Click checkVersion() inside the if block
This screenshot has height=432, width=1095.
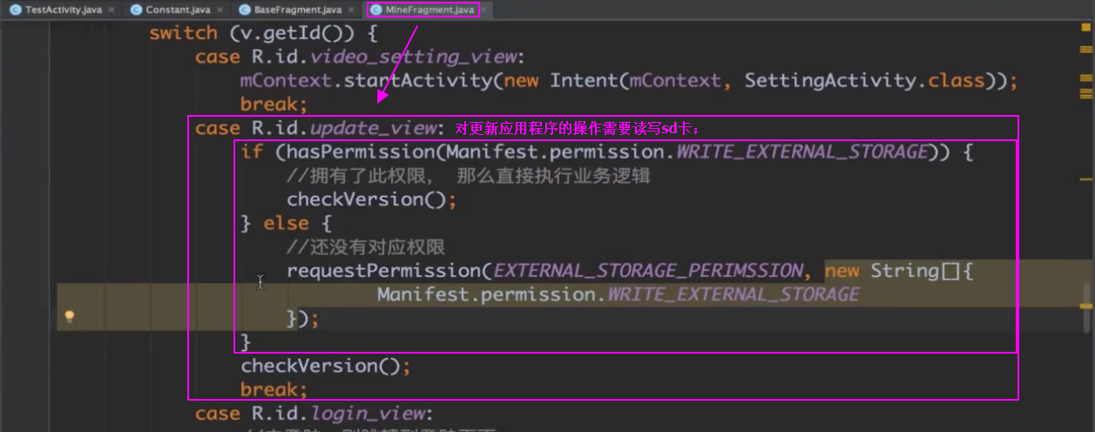pyautogui.click(x=372, y=199)
